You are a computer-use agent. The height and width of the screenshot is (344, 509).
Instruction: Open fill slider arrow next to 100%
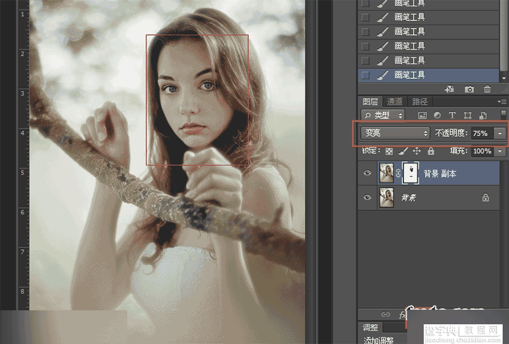pyautogui.click(x=499, y=151)
